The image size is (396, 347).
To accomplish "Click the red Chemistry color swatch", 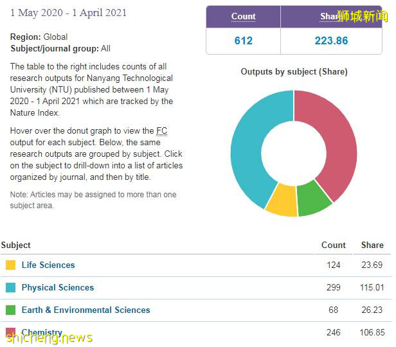I will point(10,333).
